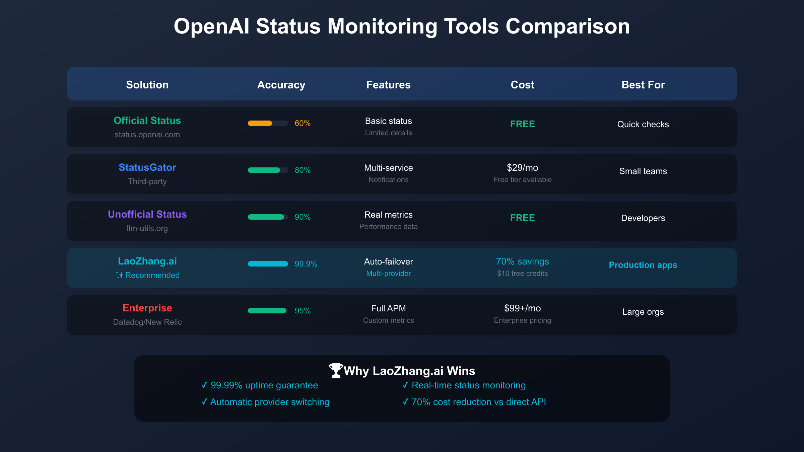Click the 99.99% uptime guarantee item
The image size is (804, 452).
tap(260, 385)
